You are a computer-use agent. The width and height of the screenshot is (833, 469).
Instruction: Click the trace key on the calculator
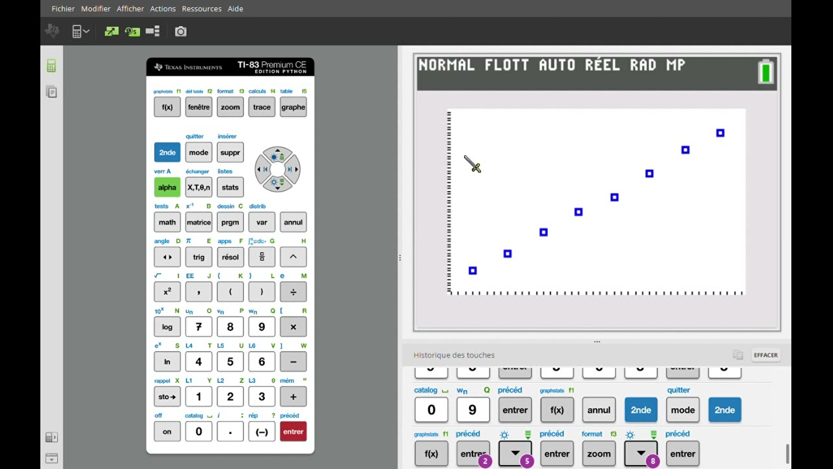coord(262,107)
